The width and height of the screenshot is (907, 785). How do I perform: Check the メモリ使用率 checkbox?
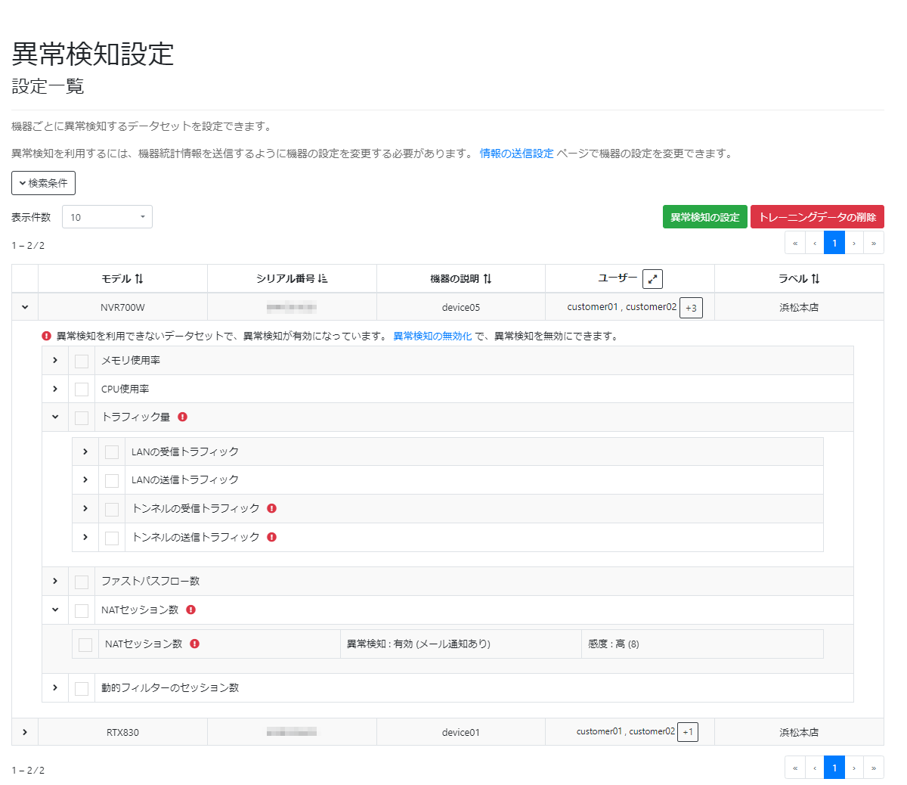[x=81, y=361]
